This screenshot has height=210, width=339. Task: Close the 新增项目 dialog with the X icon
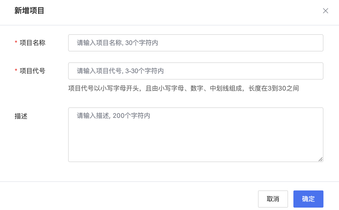point(326,11)
